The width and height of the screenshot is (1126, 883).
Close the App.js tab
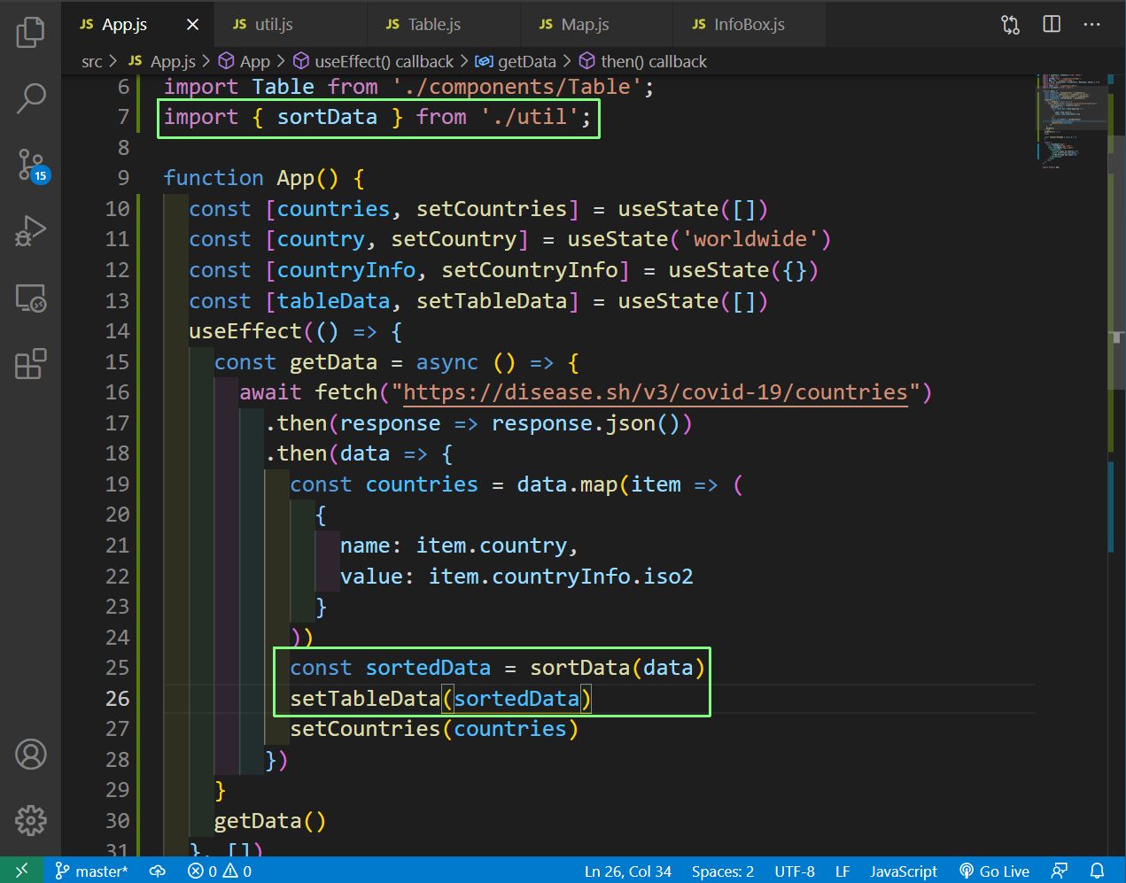click(192, 25)
